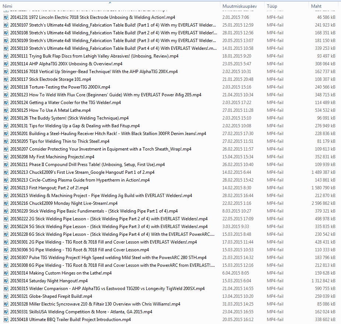This screenshot has height=324, width=341.
Task: Select 2G Stick Welding Pipe Lesson file
Action: coord(109,219)
